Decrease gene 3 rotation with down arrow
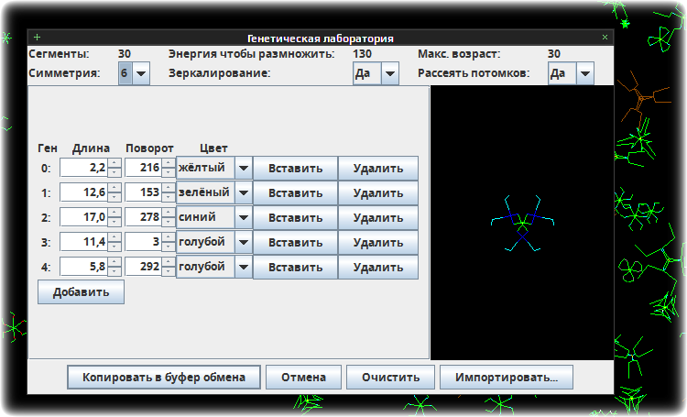This screenshot has height=417, width=687. click(169, 247)
